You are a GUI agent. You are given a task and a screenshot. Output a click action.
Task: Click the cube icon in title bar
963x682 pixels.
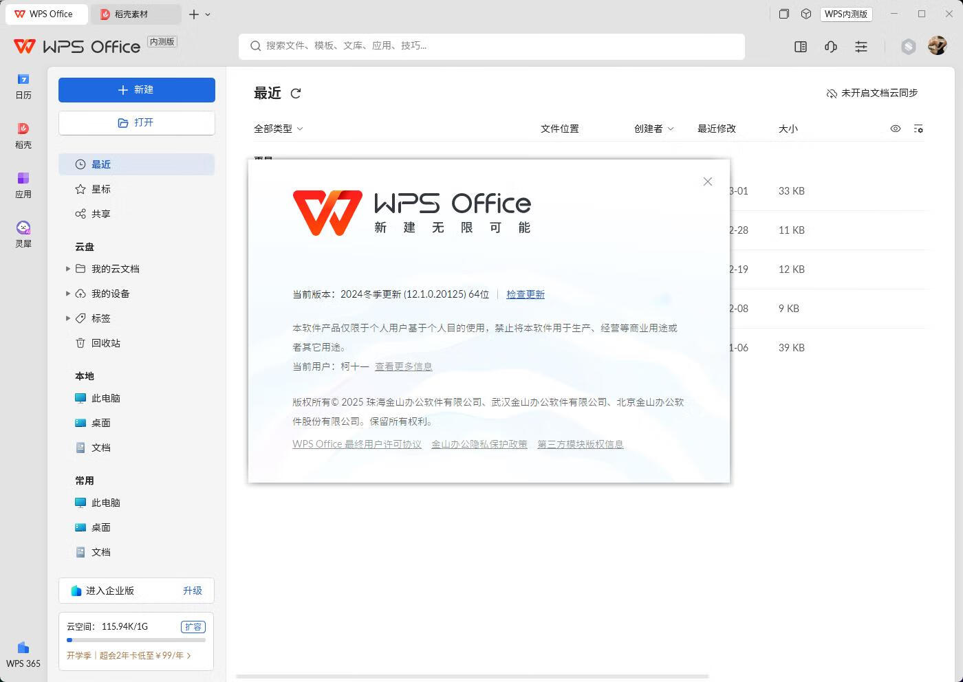pos(806,14)
